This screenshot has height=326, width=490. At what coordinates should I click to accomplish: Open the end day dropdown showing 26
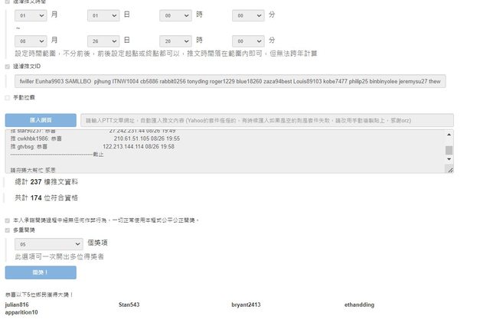click(x=104, y=40)
